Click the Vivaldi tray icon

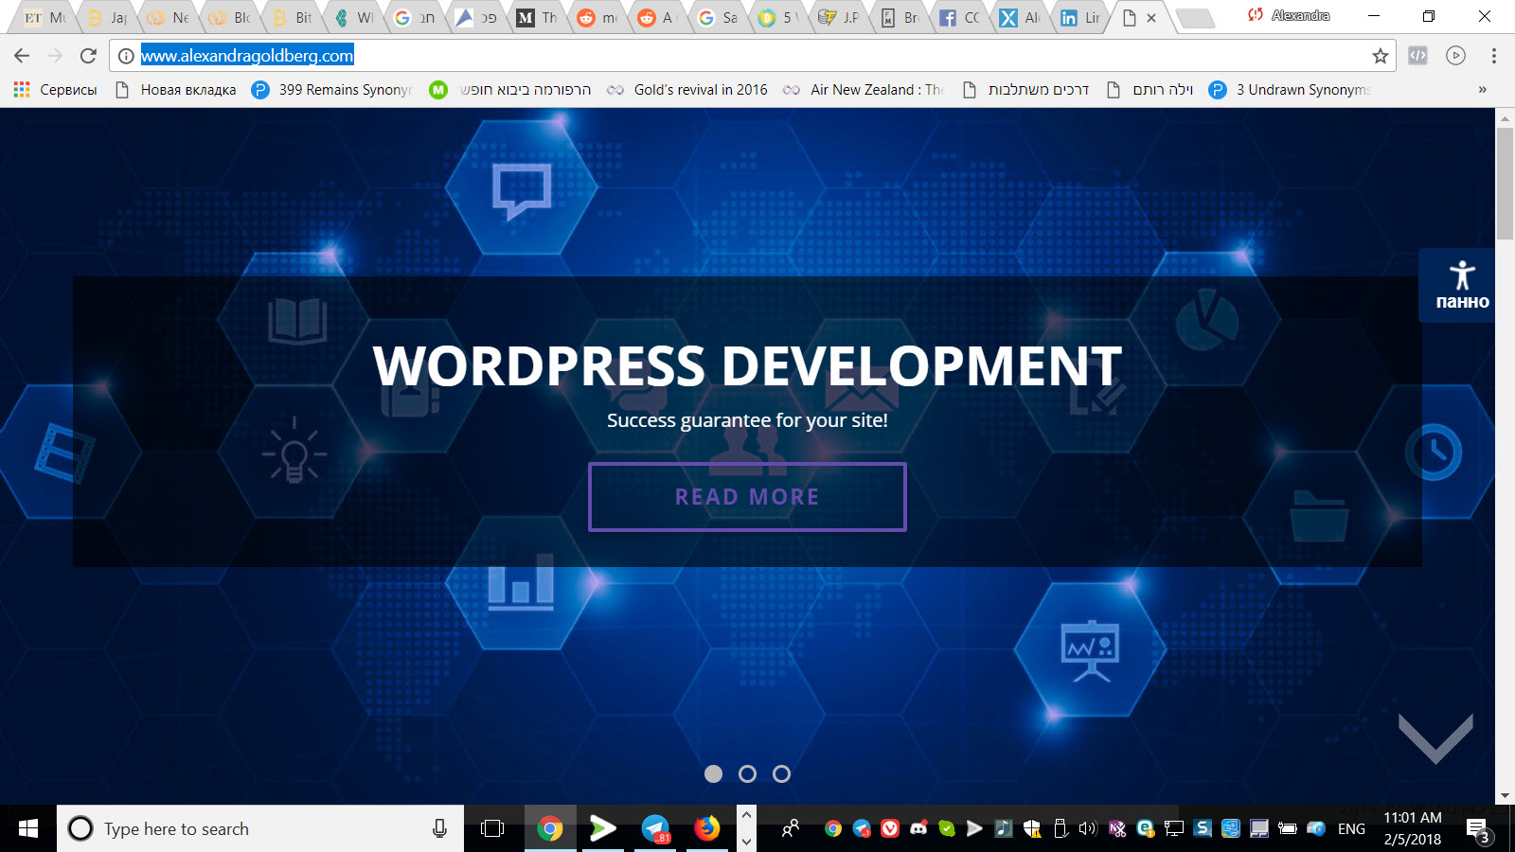click(890, 828)
